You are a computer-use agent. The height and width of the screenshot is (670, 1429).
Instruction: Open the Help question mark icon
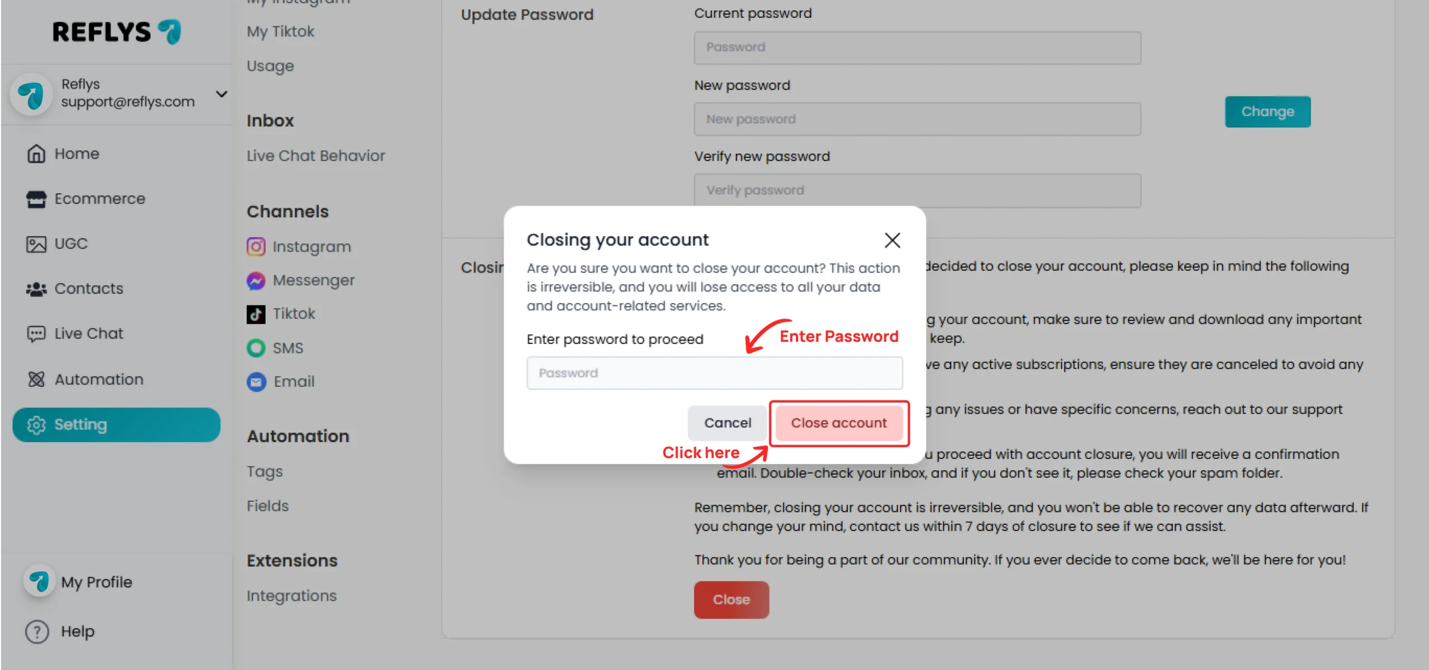(x=37, y=632)
